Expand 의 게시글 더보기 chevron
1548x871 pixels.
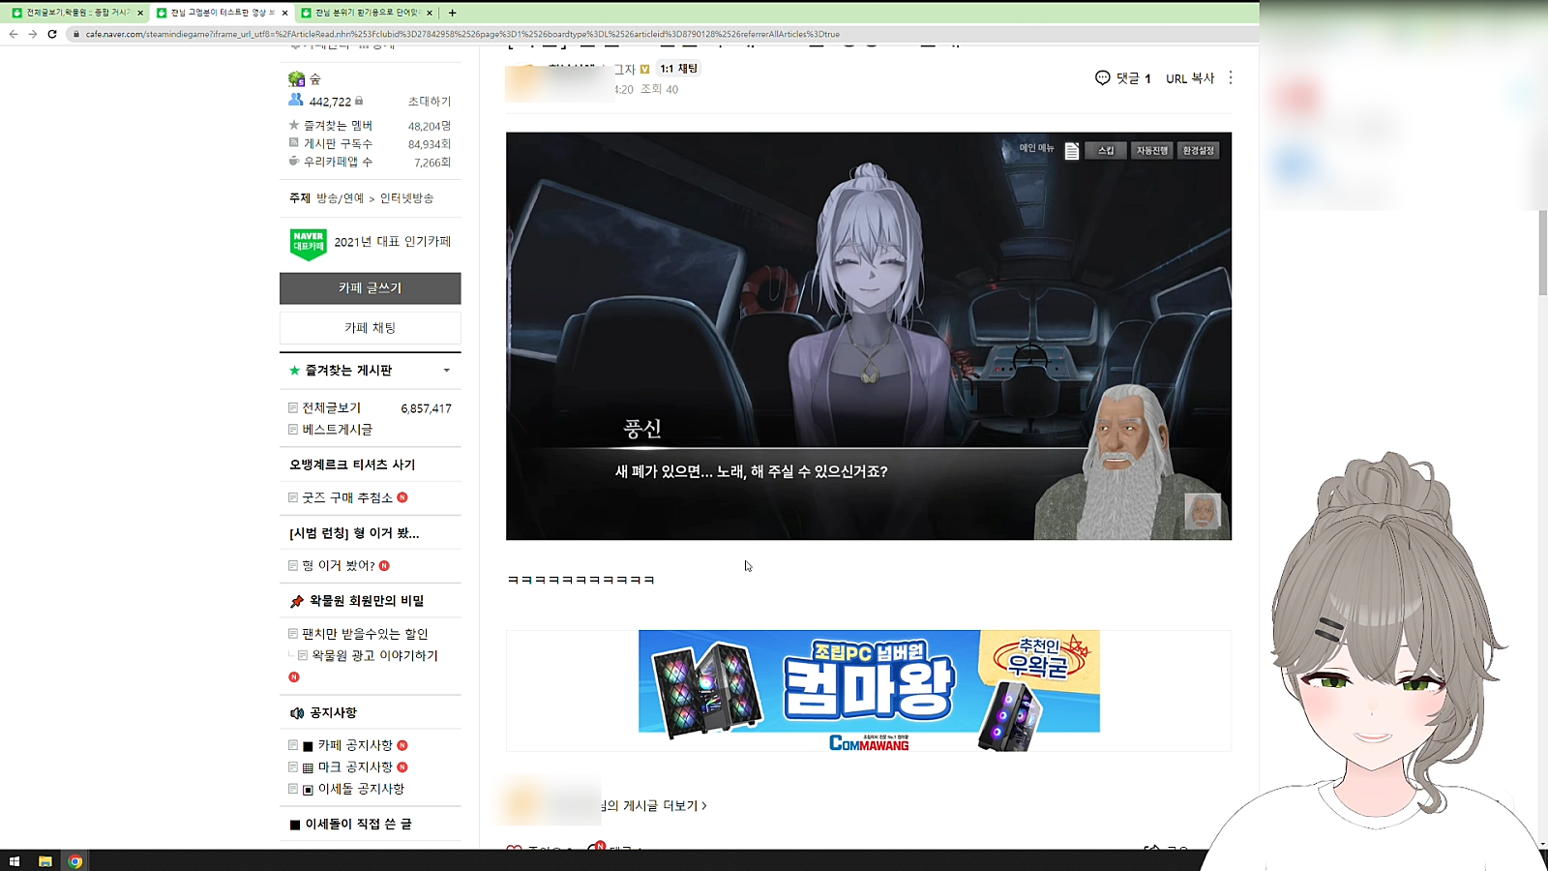704,805
